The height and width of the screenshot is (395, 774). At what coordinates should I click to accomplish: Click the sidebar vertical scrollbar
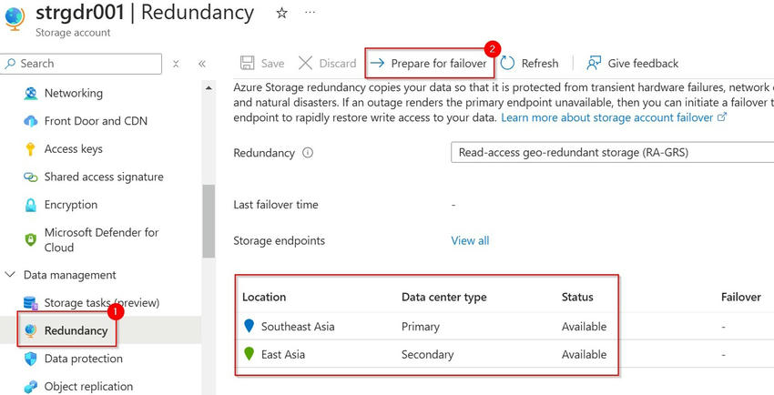tap(209, 218)
